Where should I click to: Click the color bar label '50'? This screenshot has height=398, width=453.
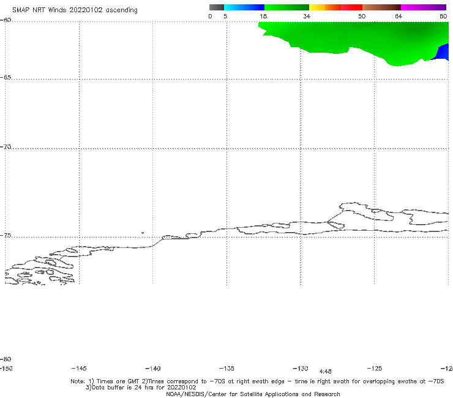[x=362, y=17]
